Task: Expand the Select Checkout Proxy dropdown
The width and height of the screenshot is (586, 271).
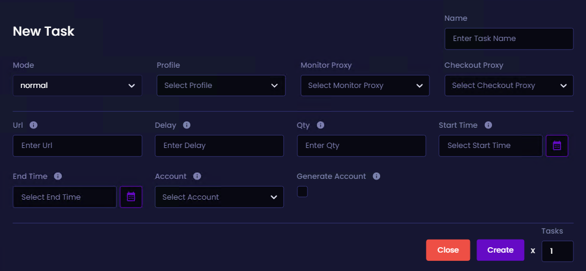Action: pos(509,86)
